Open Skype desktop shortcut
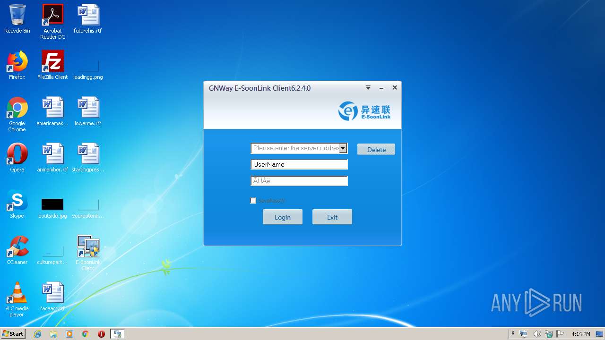Viewport: 605px width, 340px height. [x=17, y=204]
